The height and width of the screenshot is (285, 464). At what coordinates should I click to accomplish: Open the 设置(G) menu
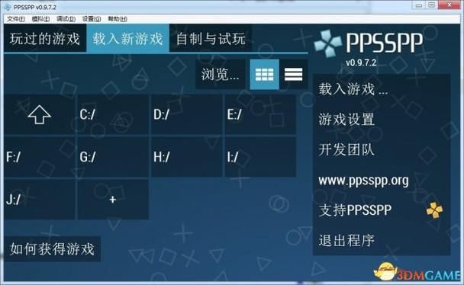point(92,19)
